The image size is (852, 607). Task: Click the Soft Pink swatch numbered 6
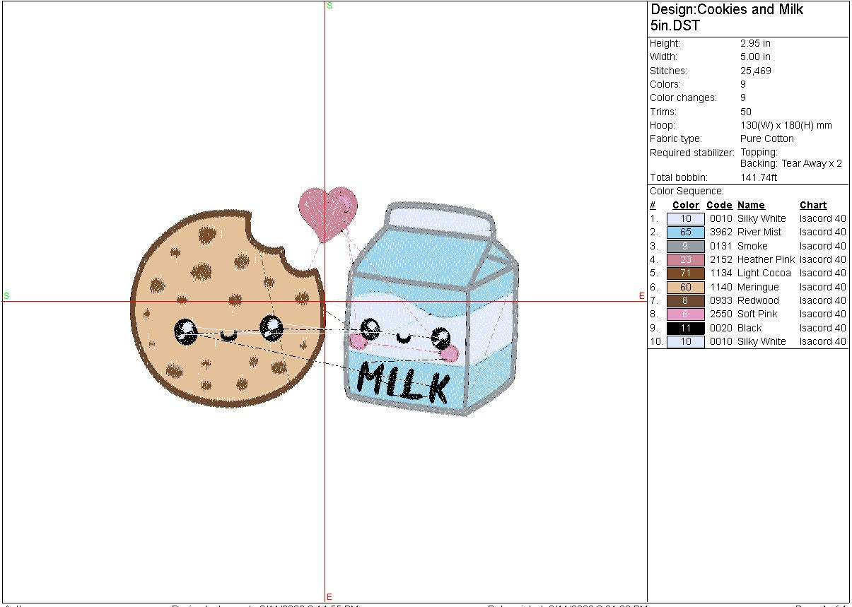click(685, 314)
